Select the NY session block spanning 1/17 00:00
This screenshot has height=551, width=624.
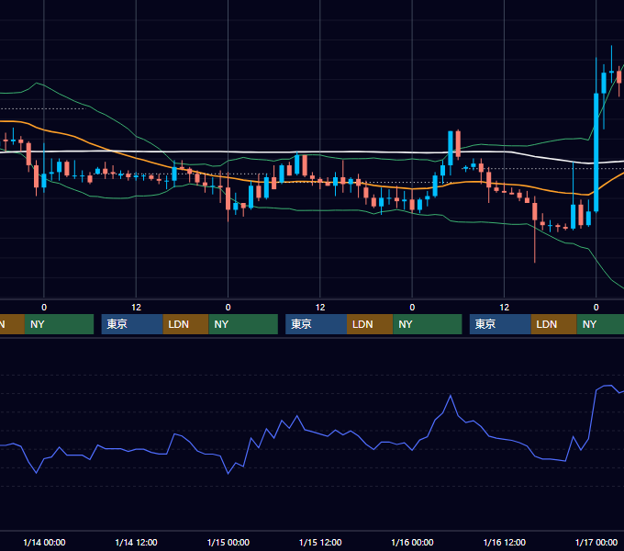[600, 324]
